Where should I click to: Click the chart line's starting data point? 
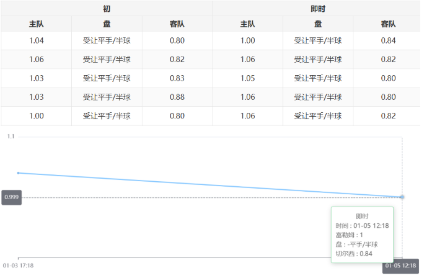(19, 173)
